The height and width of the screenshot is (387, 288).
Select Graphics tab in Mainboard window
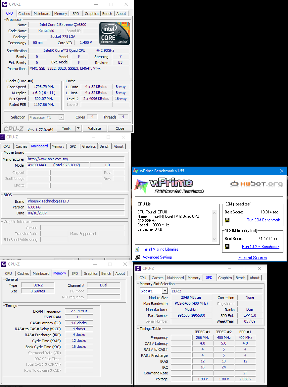coord(89,146)
